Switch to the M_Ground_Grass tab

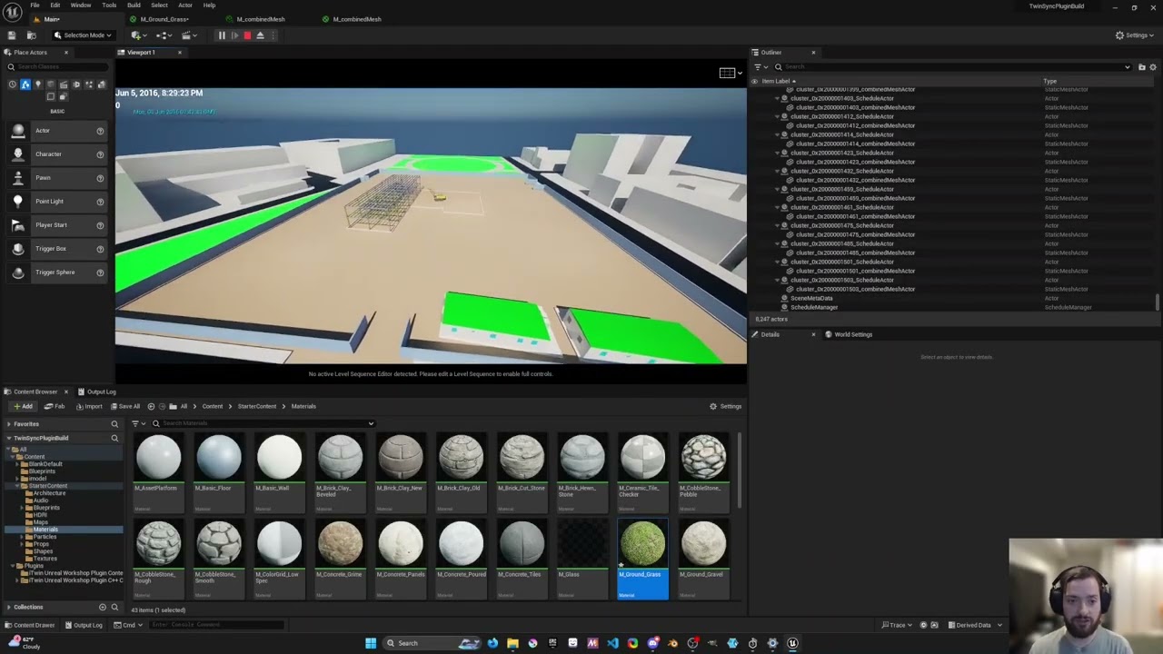[x=165, y=19]
